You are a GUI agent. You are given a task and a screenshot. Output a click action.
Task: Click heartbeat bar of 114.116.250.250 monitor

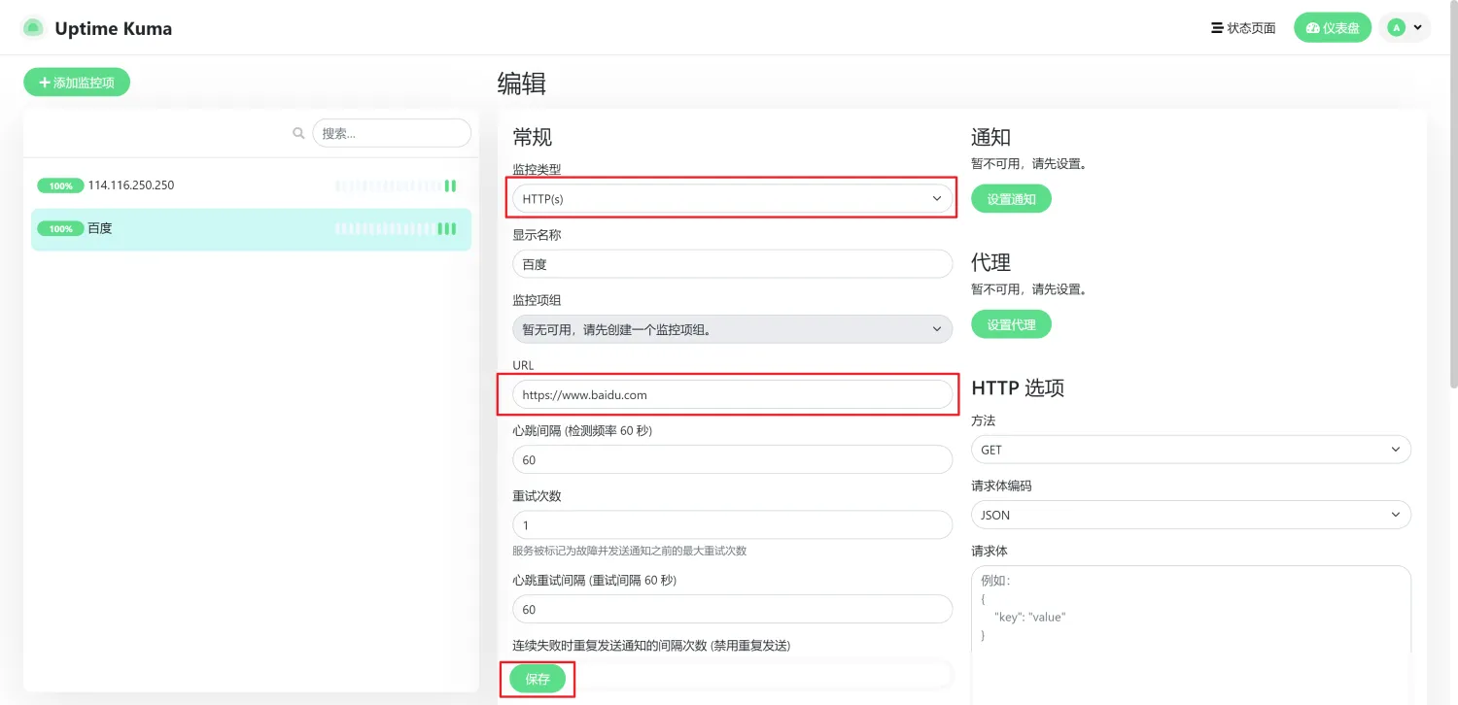point(396,185)
